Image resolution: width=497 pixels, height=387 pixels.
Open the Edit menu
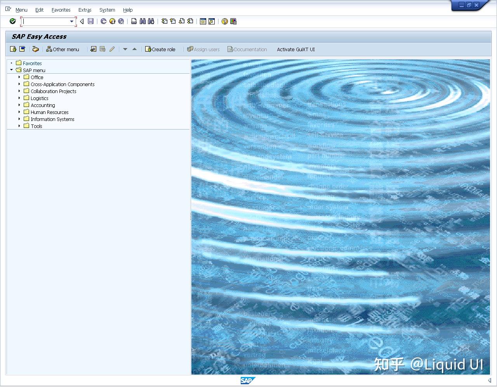coord(39,10)
